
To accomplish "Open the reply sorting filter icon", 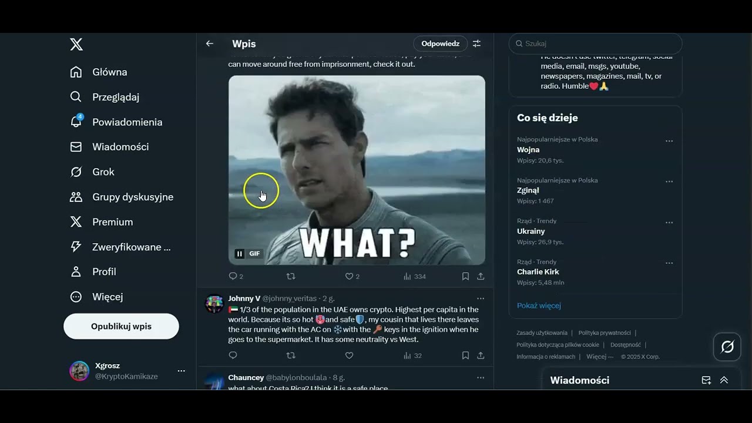I will 476,43.
